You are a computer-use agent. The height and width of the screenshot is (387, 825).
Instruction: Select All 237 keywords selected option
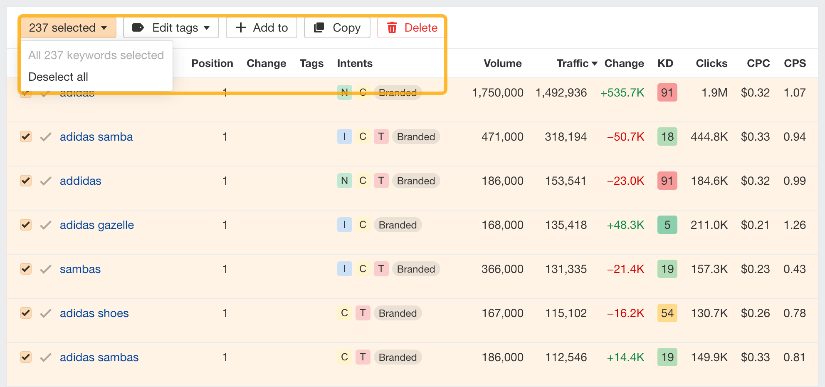point(96,55)
